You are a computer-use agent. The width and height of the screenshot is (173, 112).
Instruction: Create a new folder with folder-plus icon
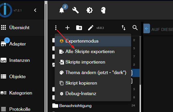tap(79, 28)
